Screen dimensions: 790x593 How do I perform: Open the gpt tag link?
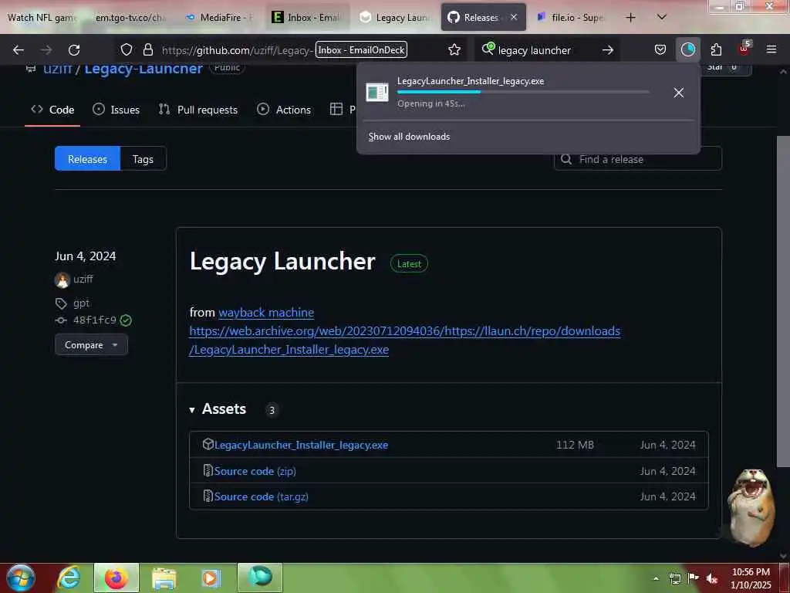(x=81, y=303)
